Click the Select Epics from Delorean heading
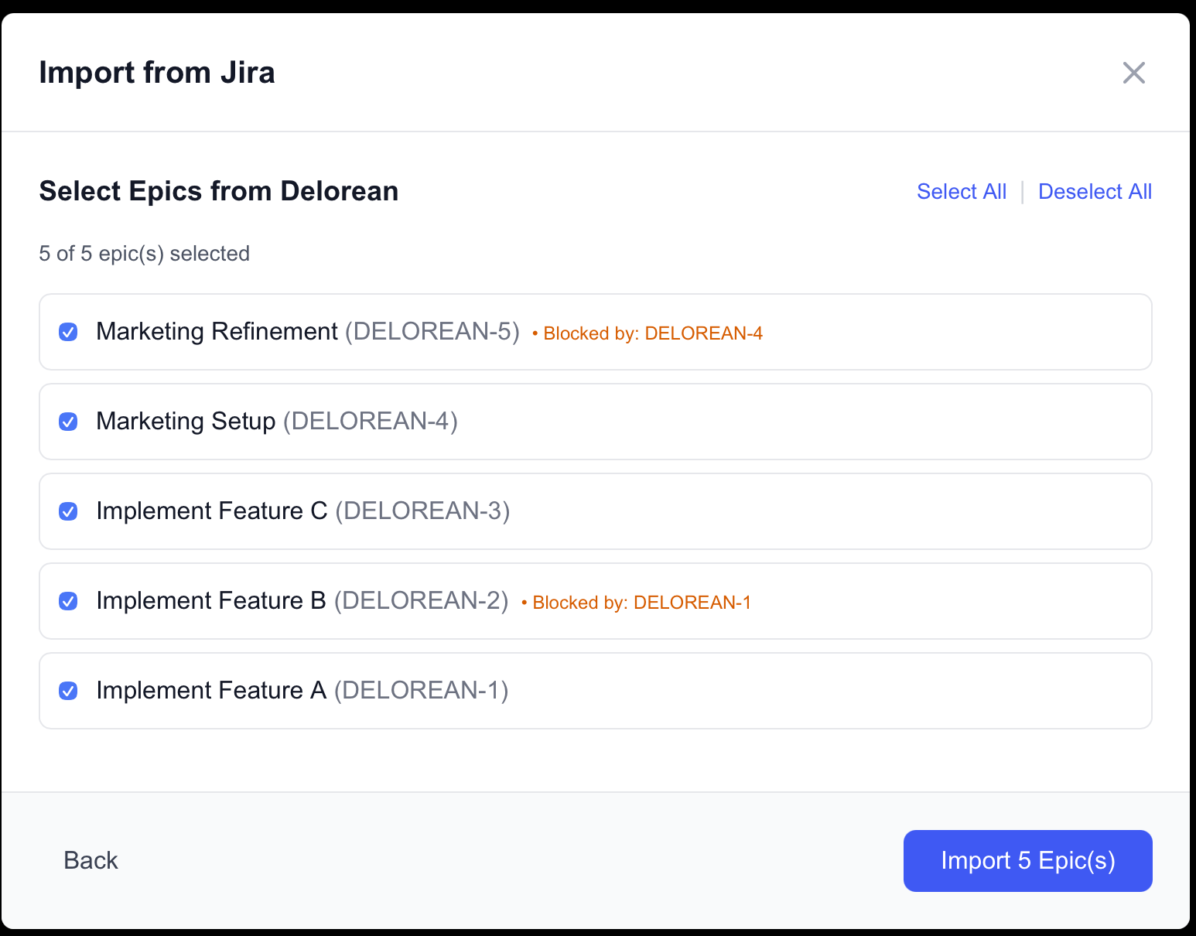The height and width of the screenshot is (936, 1196). pyautogui.click(x=219, y=191)
